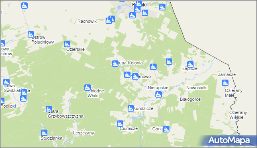Select the Podlipki place label
Image resolution: width=257 pixels, height=148 pixels.
coord(8,106)
